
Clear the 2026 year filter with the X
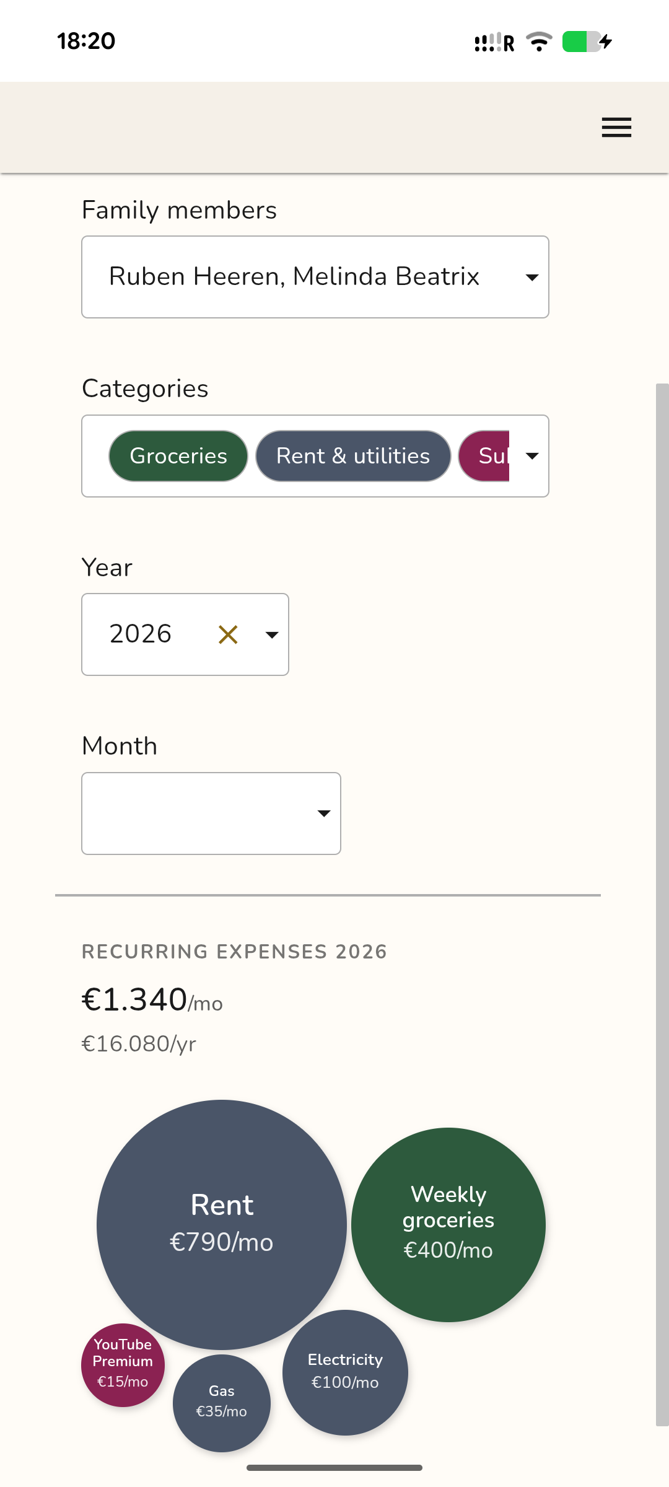(x=228, y=634)
